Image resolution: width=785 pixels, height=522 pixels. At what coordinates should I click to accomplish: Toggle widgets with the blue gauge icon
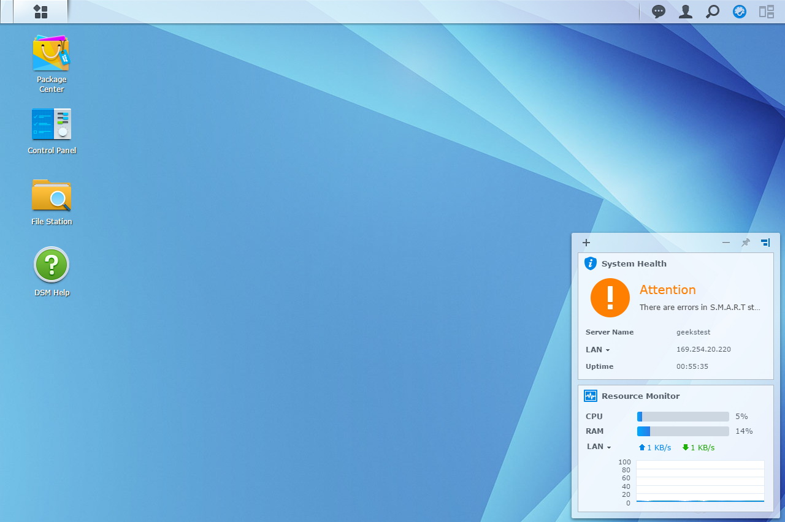[740, 12]
